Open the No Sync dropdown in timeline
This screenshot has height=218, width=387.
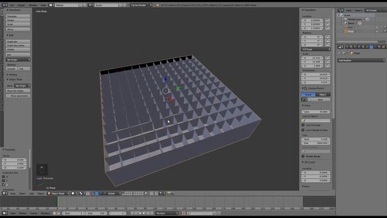click(x=167, y=213)
